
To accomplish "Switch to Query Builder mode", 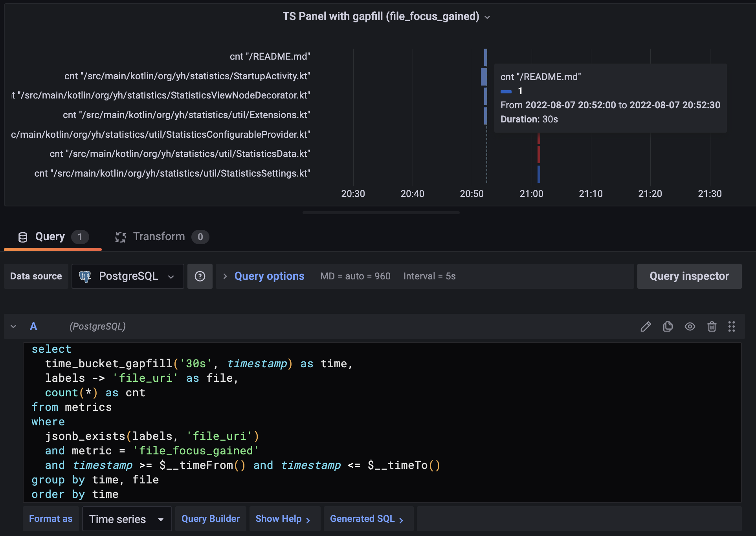I will tap(210, 519).
